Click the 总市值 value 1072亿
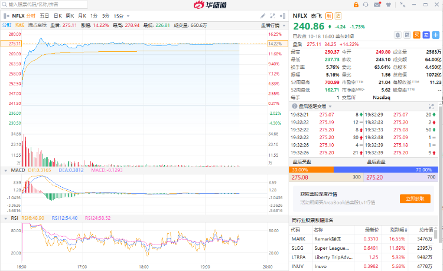The height and width of the screenshot is (271, 443). point(434,75)
